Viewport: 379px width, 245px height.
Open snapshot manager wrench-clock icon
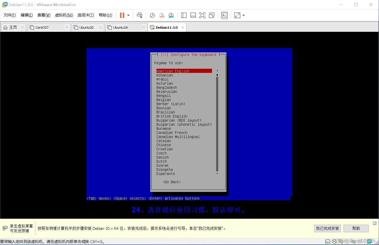pyautogui.click(x=171, y=15)
